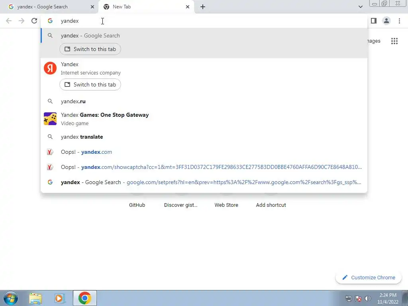Switch to yandex - Google Search tab

pyautogui.click(x=49, y=7)
